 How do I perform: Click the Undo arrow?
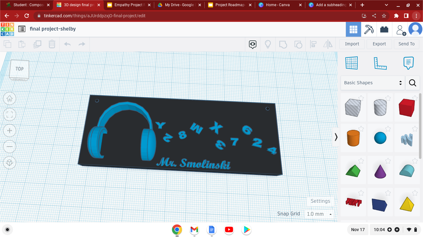(x=67, y=44)
